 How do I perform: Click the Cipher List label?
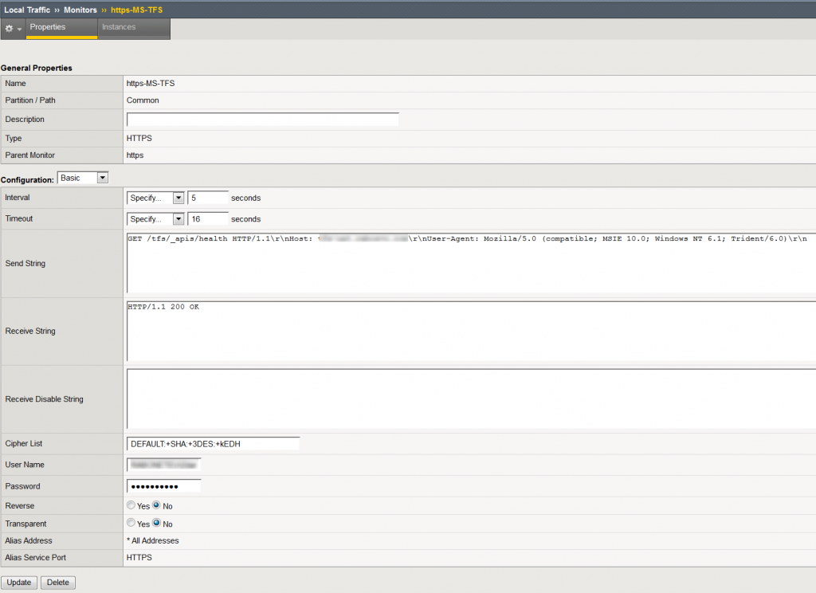click(x=23, y=444)
